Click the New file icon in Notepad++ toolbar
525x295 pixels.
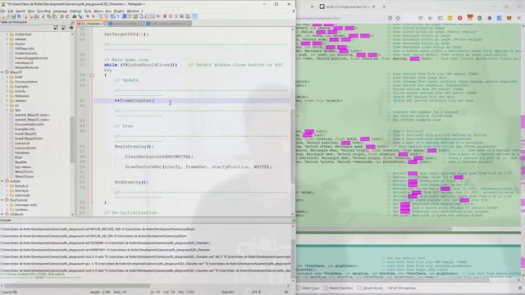(3, 16)
